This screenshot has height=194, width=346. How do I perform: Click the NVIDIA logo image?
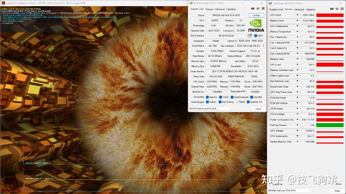click(256, 26)
